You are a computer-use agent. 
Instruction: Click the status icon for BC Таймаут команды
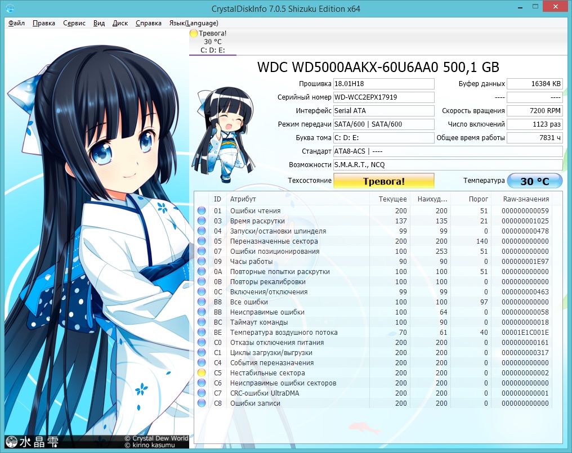pos(202,322)
